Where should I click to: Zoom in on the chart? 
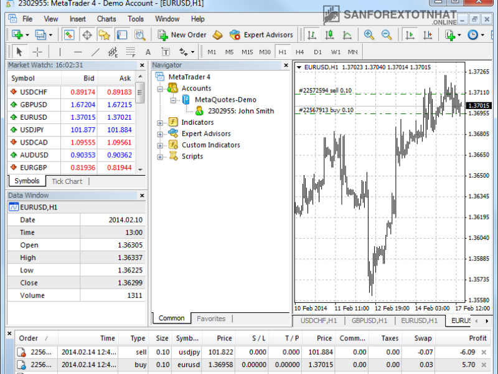click(x=369, y=35)
